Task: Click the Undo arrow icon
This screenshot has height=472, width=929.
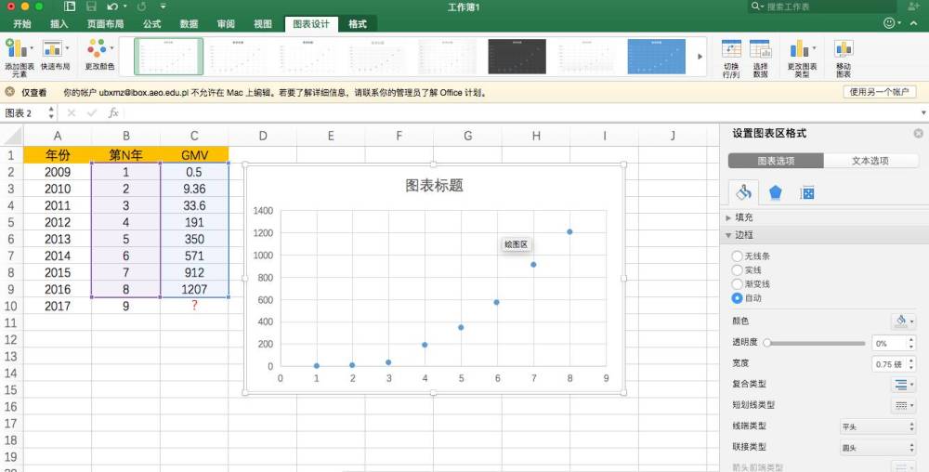Action: 112,7
